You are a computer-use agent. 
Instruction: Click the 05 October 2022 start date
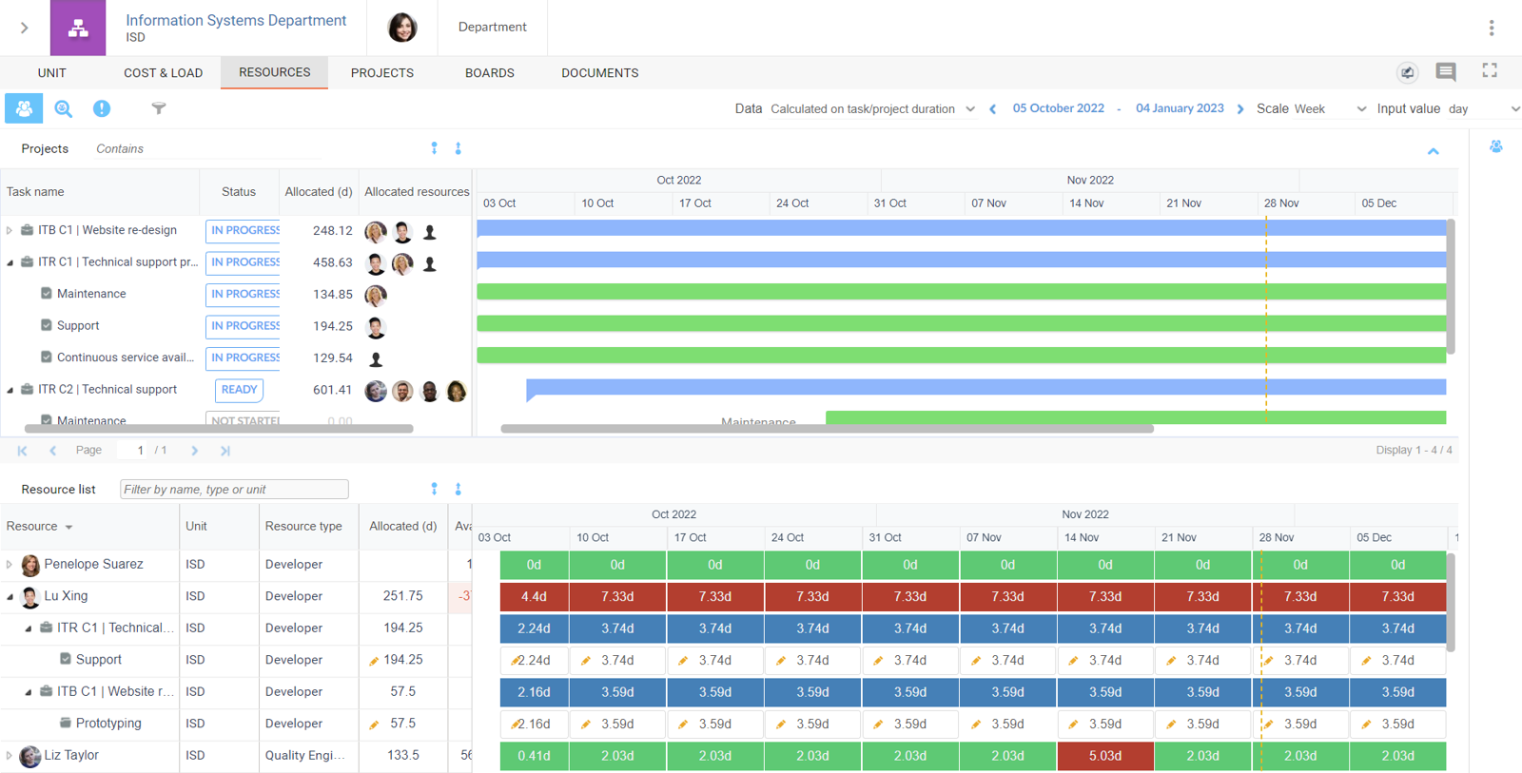pyautogui.click(x=1058, y=108)
